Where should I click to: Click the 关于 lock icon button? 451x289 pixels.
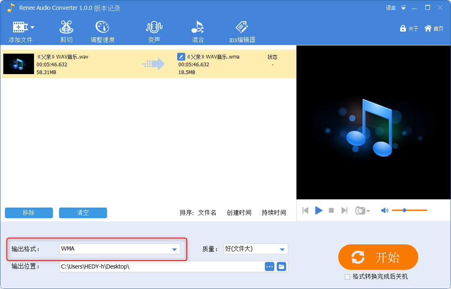409,28
